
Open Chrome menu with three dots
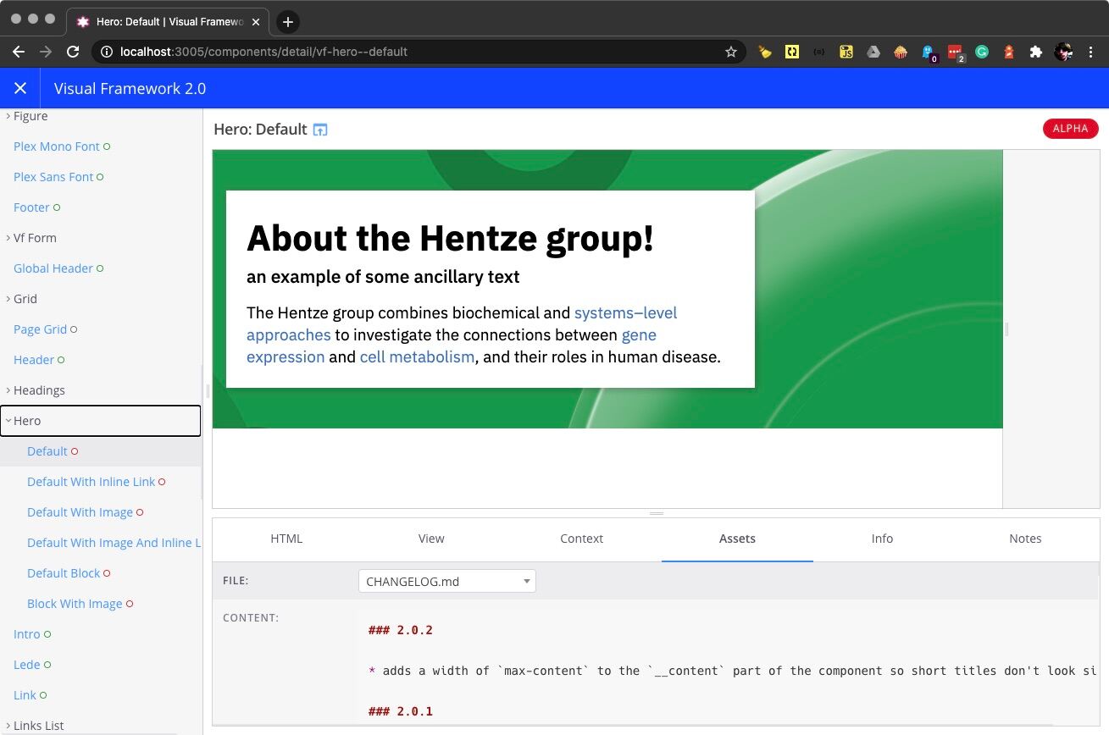pyautogui.click(x=1092, y=52)
